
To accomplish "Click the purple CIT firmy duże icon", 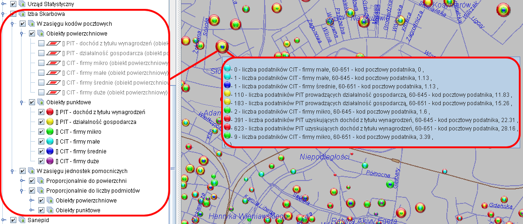I will point(51,161).
